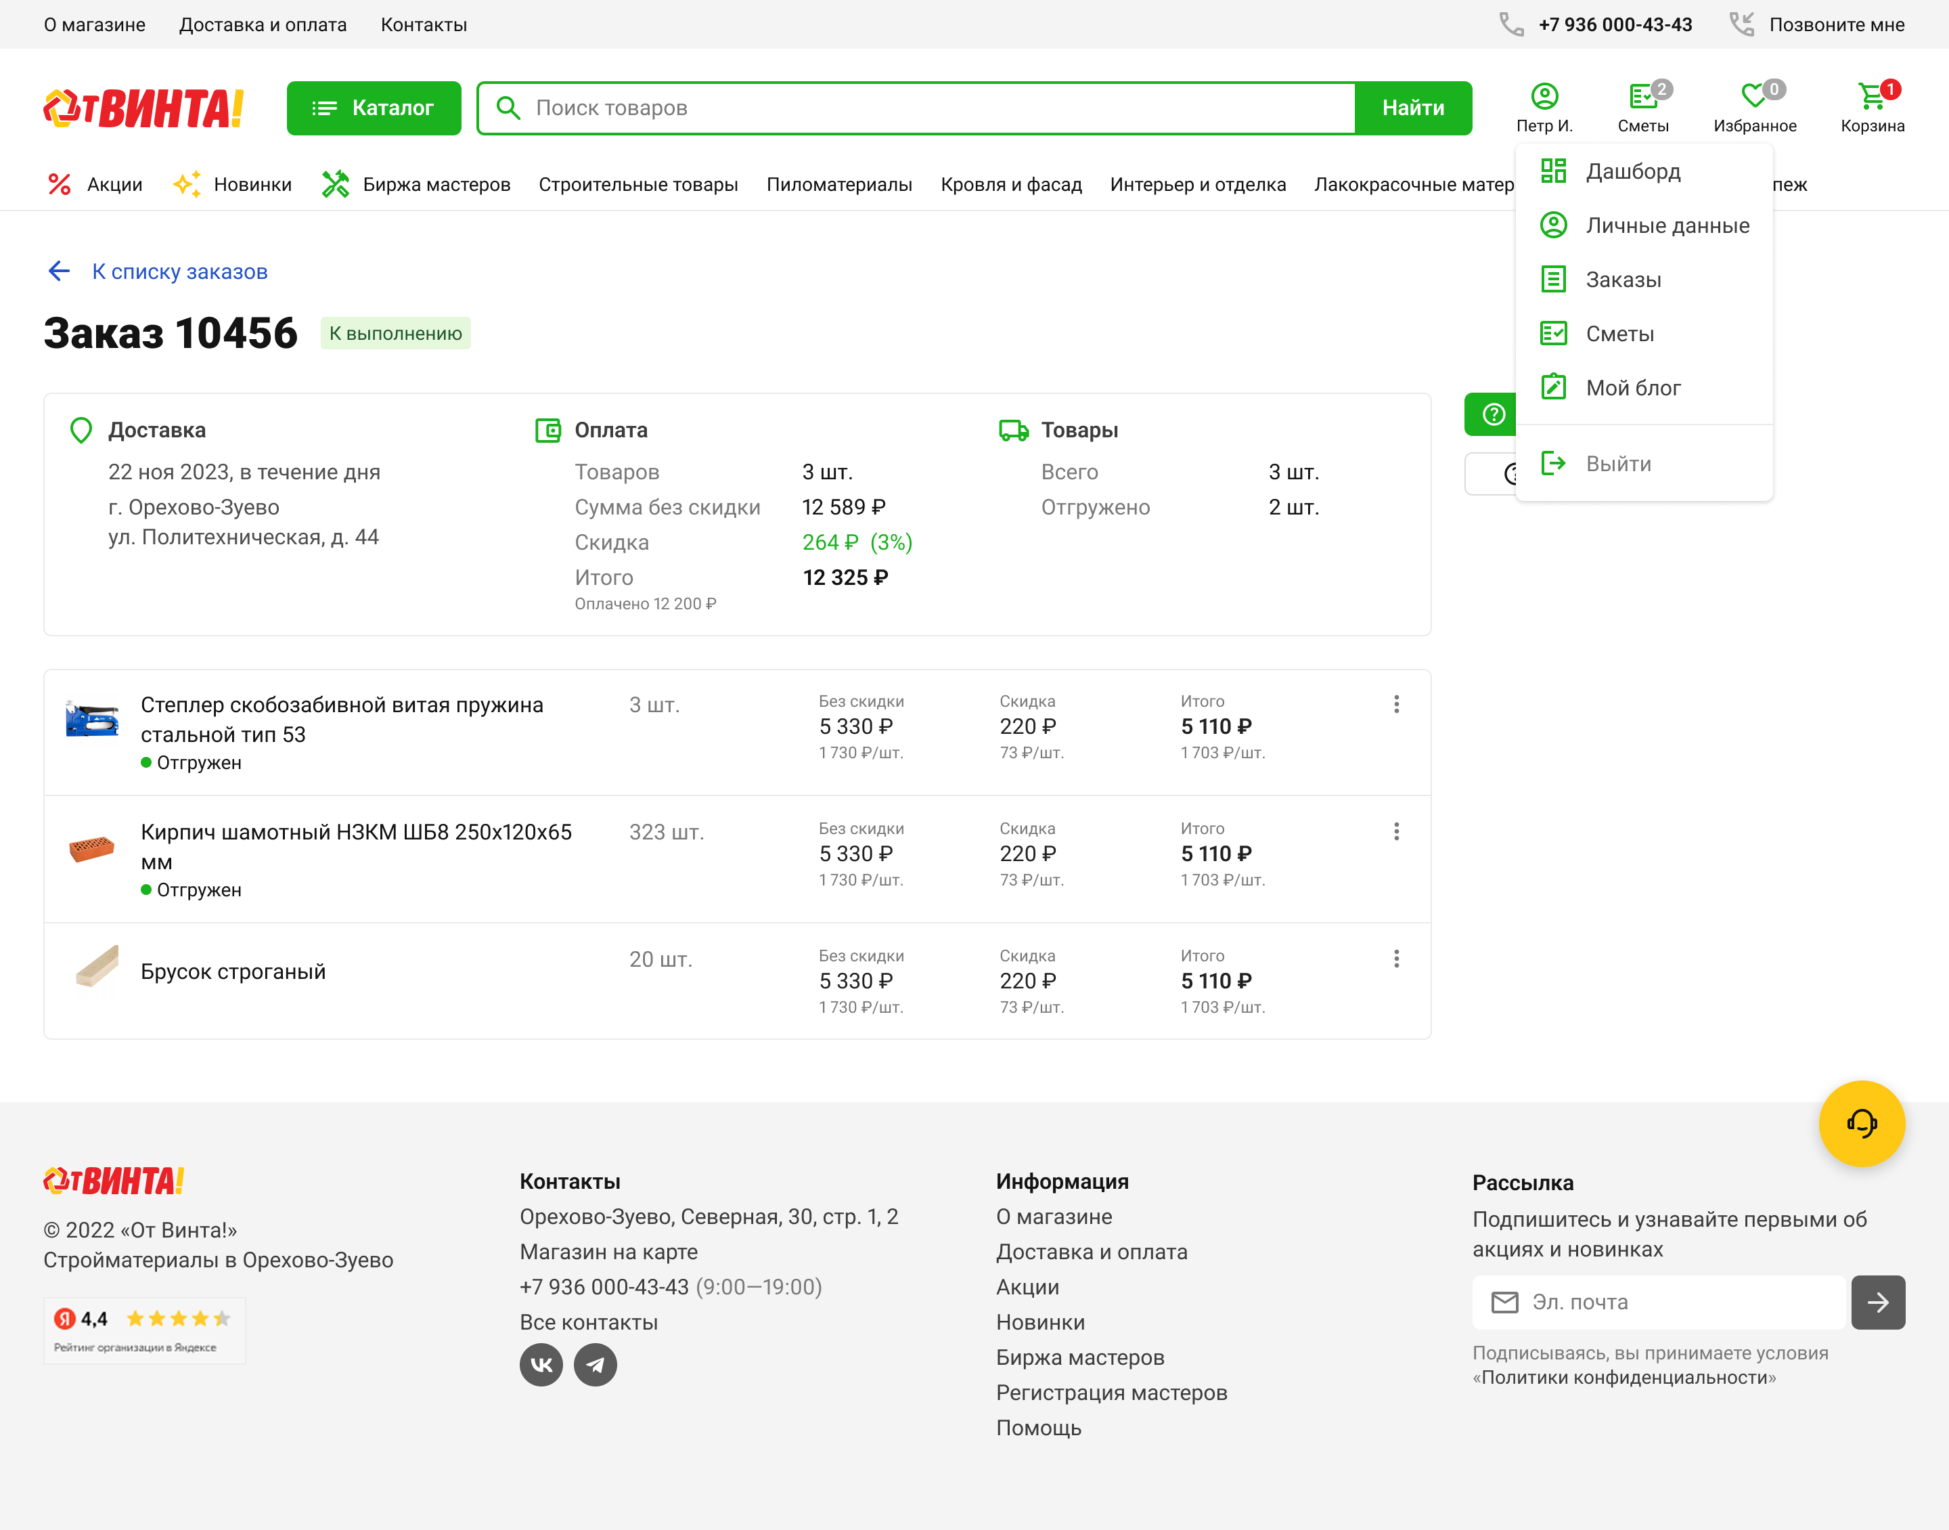Click the back arrow to order list
Image resolution: width=1949 pixels, height=1530 pixels.
(59, 271)
